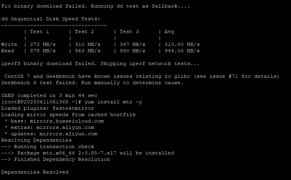Click the 'Test 1' column header

pyautogui.click(x=40, y=32)
